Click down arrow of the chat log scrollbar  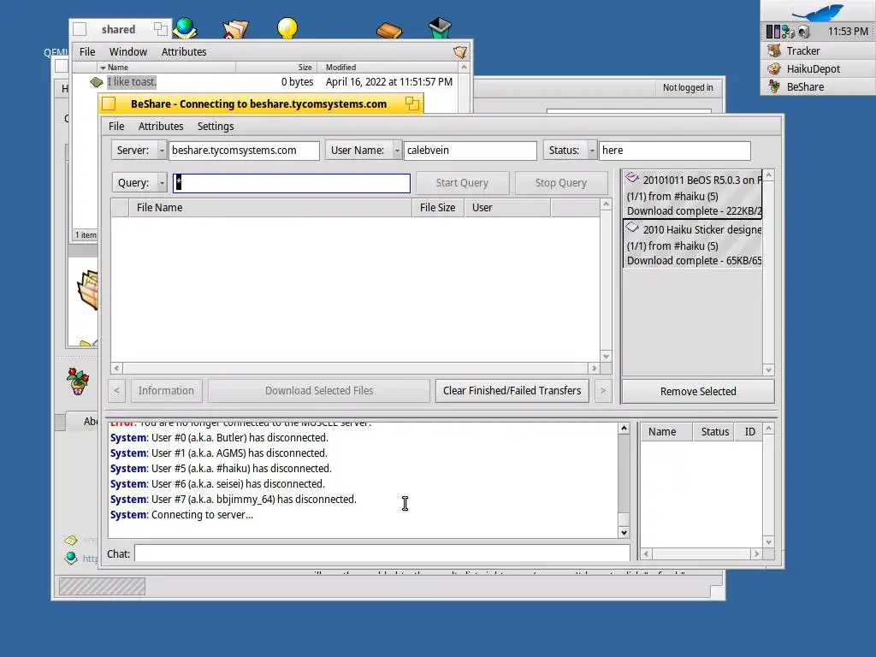click(x=624, y=532)
